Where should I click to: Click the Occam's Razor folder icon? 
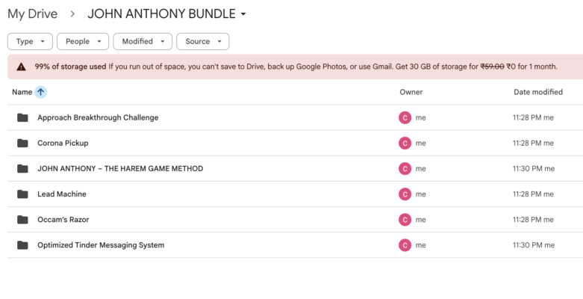pos(22,220)
